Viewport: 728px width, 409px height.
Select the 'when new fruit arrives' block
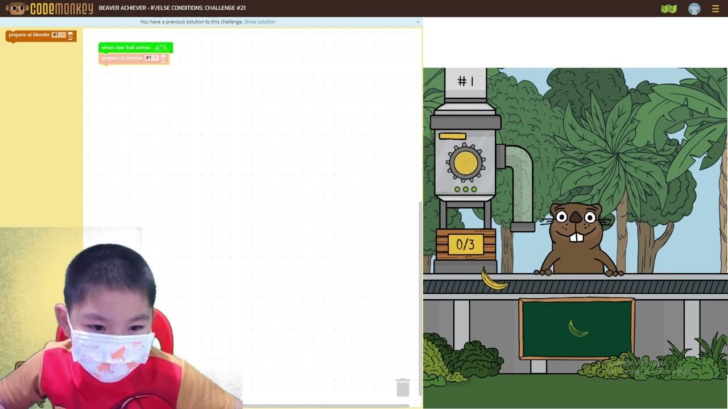point(135,48)
